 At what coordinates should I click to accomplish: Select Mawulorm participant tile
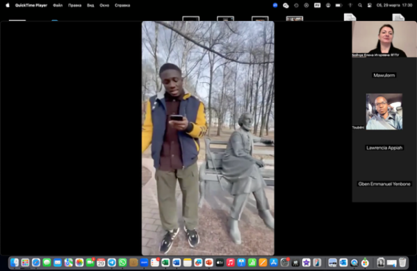pyautogui.click(x=384, y=75)
